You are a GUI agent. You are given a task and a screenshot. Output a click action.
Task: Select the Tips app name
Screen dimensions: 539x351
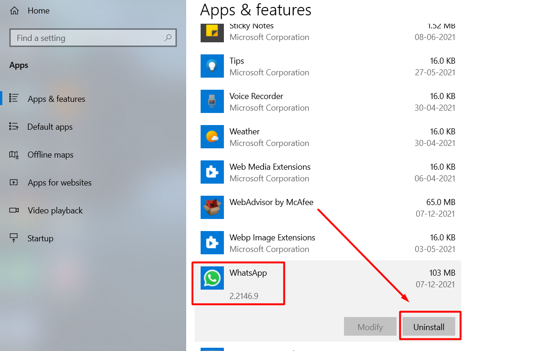click(237, 61)
